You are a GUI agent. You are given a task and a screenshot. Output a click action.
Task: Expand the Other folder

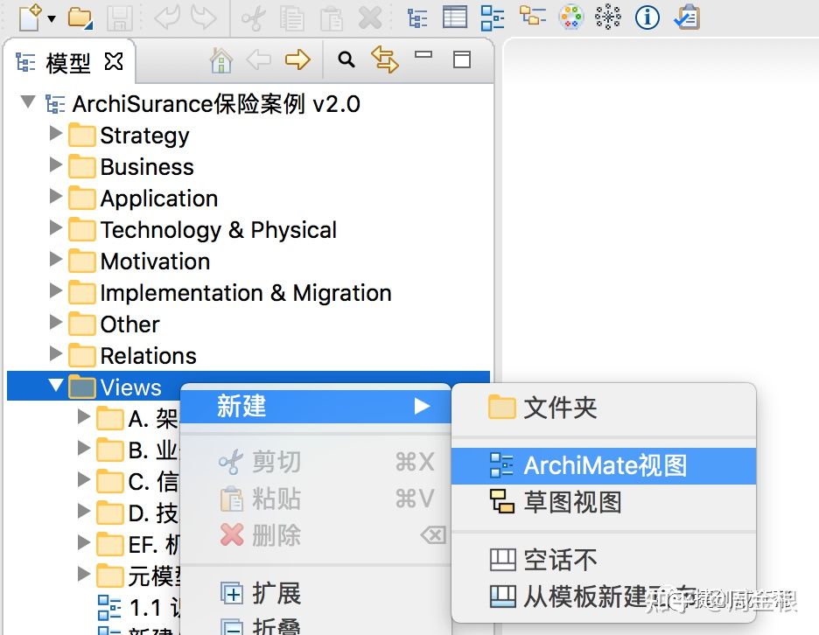pyautogui.click(x=55, y=321)
